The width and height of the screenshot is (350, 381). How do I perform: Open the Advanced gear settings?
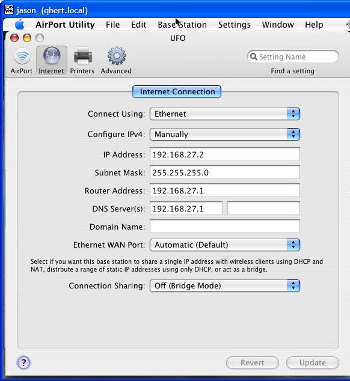116,61
